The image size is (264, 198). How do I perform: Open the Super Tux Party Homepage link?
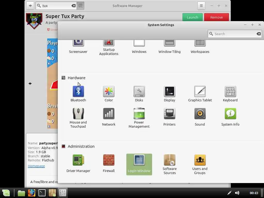tap(36, 166)
